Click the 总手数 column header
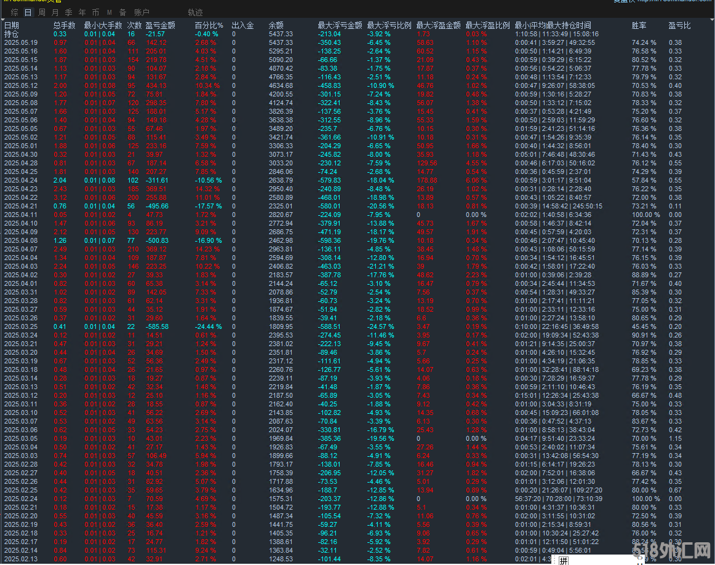 point(64,26)
